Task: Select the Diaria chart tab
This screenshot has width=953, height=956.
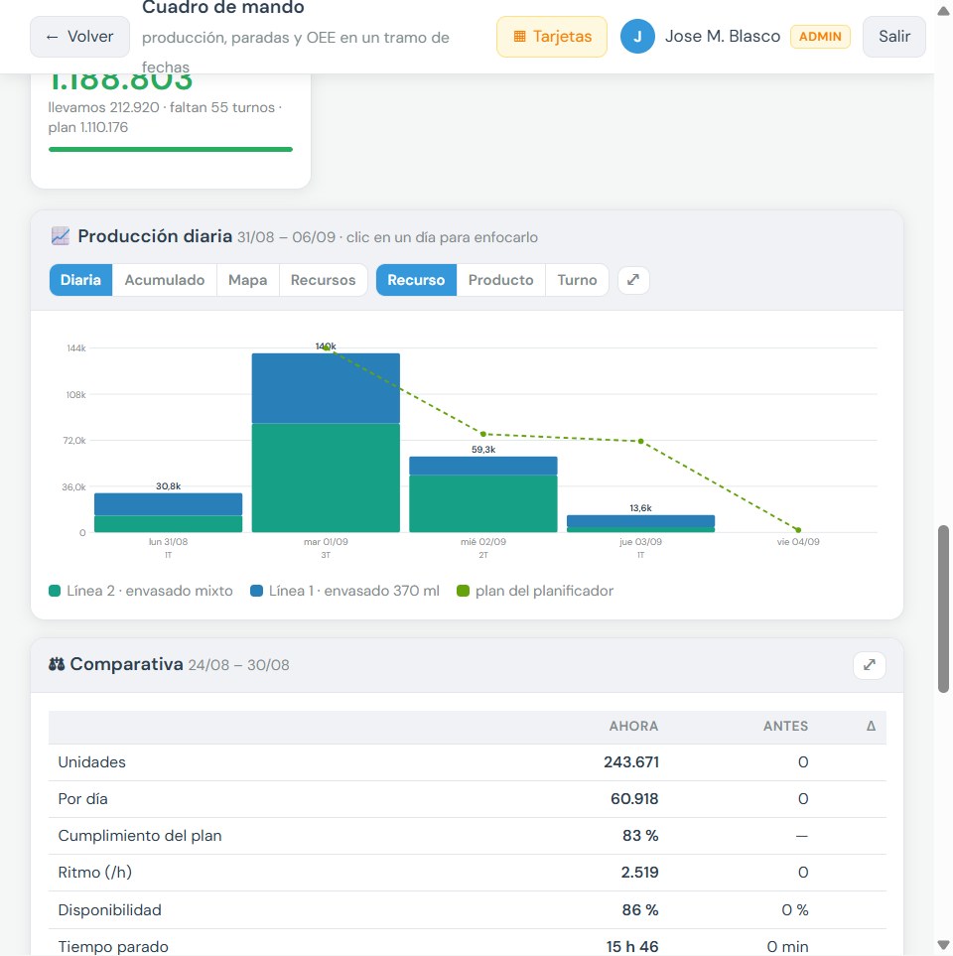Action: click(80, 280)
